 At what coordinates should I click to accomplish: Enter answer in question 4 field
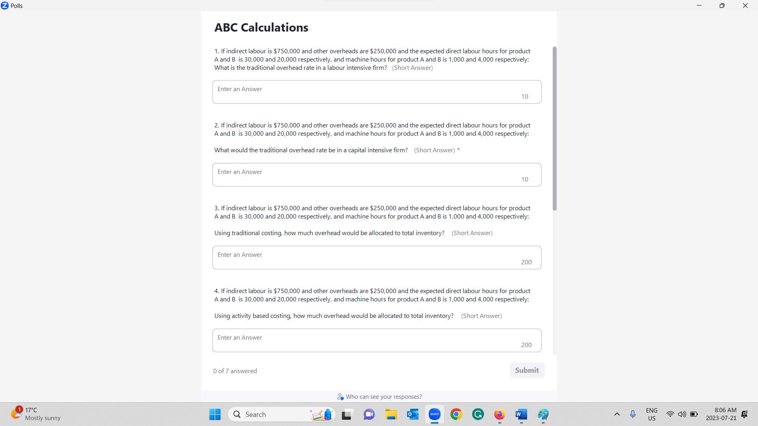(x=377, y=340)
